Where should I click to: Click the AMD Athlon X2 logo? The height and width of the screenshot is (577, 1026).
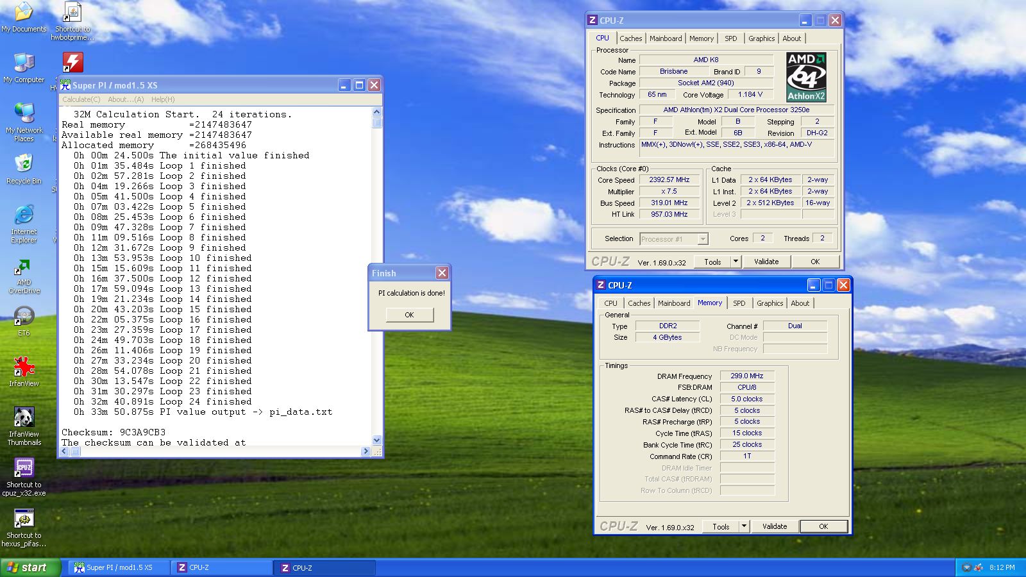pyautogui.click(x=806, y=77)
